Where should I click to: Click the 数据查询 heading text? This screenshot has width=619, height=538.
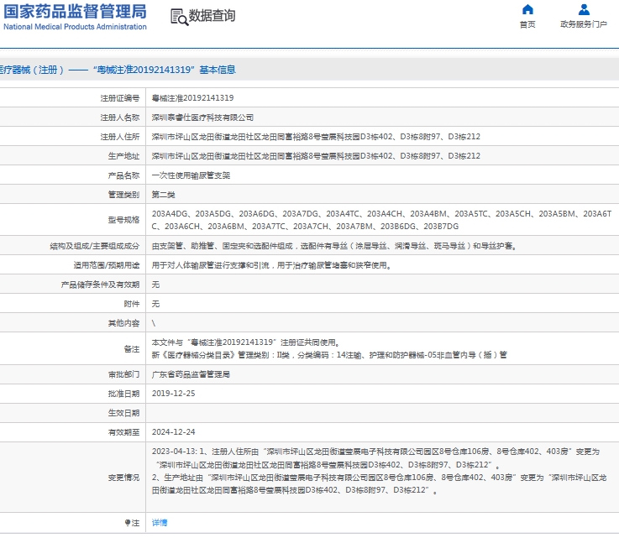212,16
